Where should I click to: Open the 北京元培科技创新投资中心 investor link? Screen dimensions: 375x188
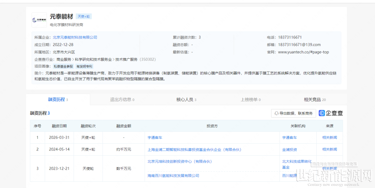[x=179, y=161]
